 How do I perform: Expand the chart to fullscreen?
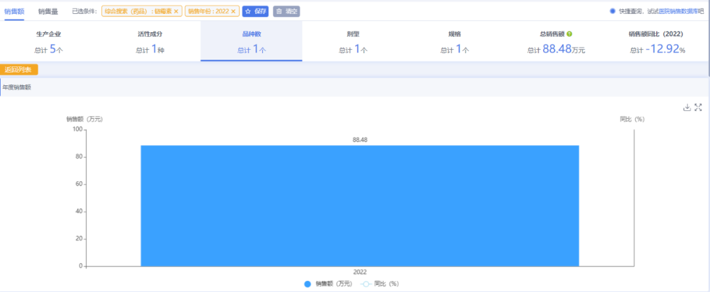pos(699,108)
